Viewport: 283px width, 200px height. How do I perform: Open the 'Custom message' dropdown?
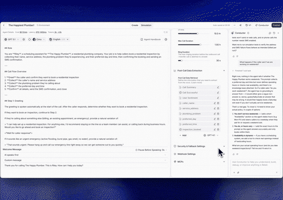85,160
